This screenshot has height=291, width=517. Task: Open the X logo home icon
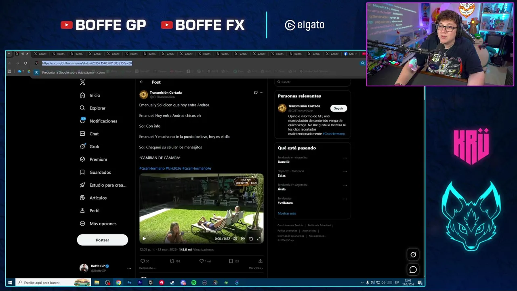pyautogui.click(x=82, y=82)
